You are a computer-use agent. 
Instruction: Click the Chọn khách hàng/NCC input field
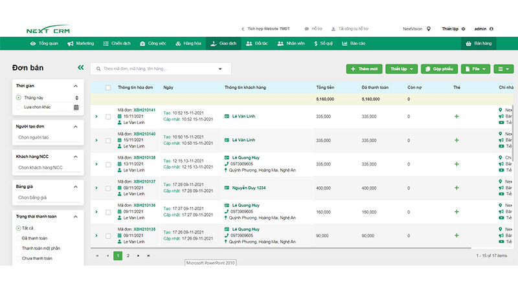(47, 167)
